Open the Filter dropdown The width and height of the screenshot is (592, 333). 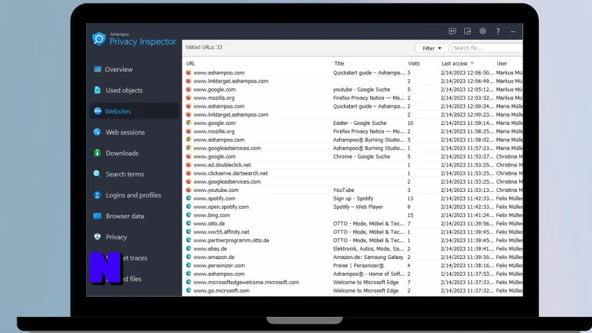[x=432, y=48]
